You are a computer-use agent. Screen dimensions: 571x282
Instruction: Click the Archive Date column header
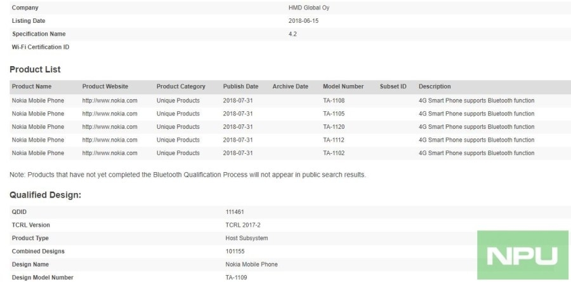point(290,86)
